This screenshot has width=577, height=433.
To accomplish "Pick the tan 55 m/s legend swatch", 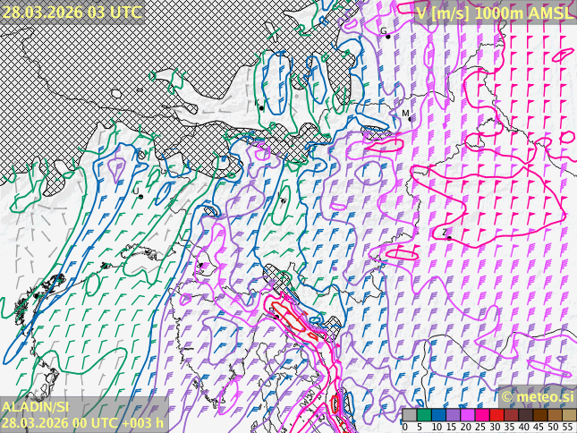I will (x=568, y=415).
